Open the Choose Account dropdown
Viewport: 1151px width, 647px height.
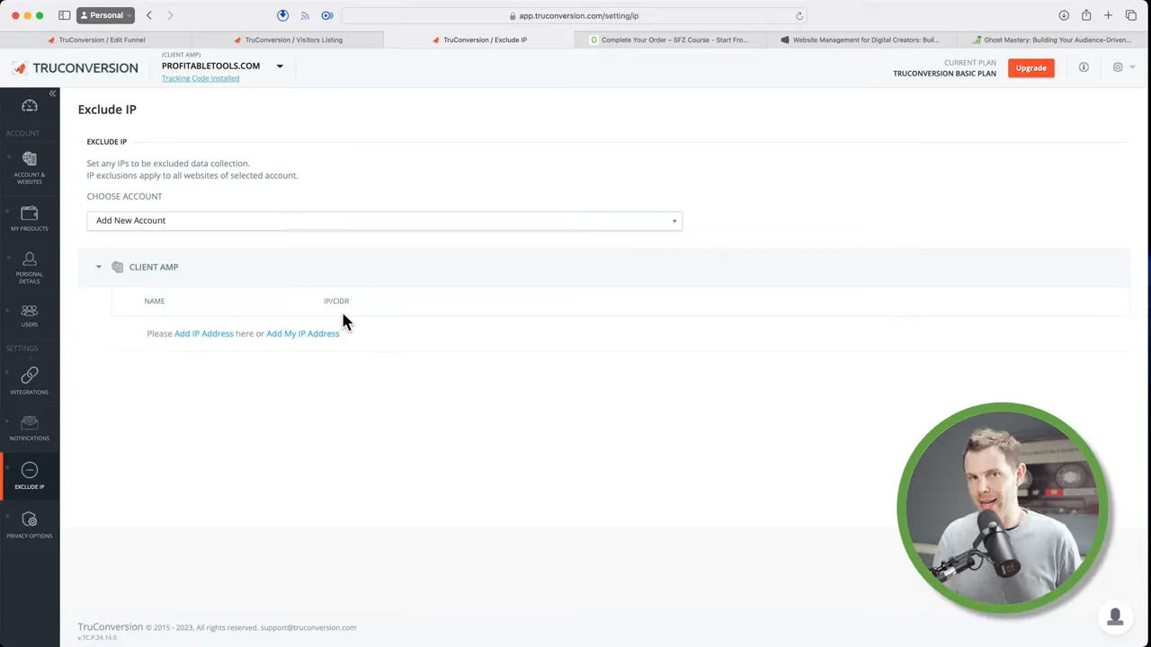(x=385, y=221)
